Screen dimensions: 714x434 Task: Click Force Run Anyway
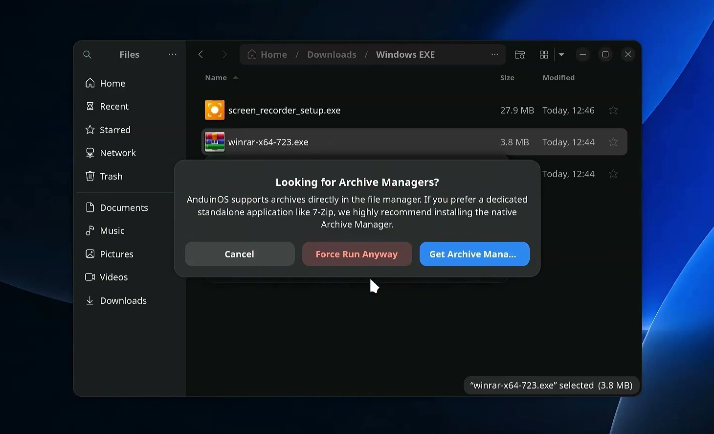point(357,254)
